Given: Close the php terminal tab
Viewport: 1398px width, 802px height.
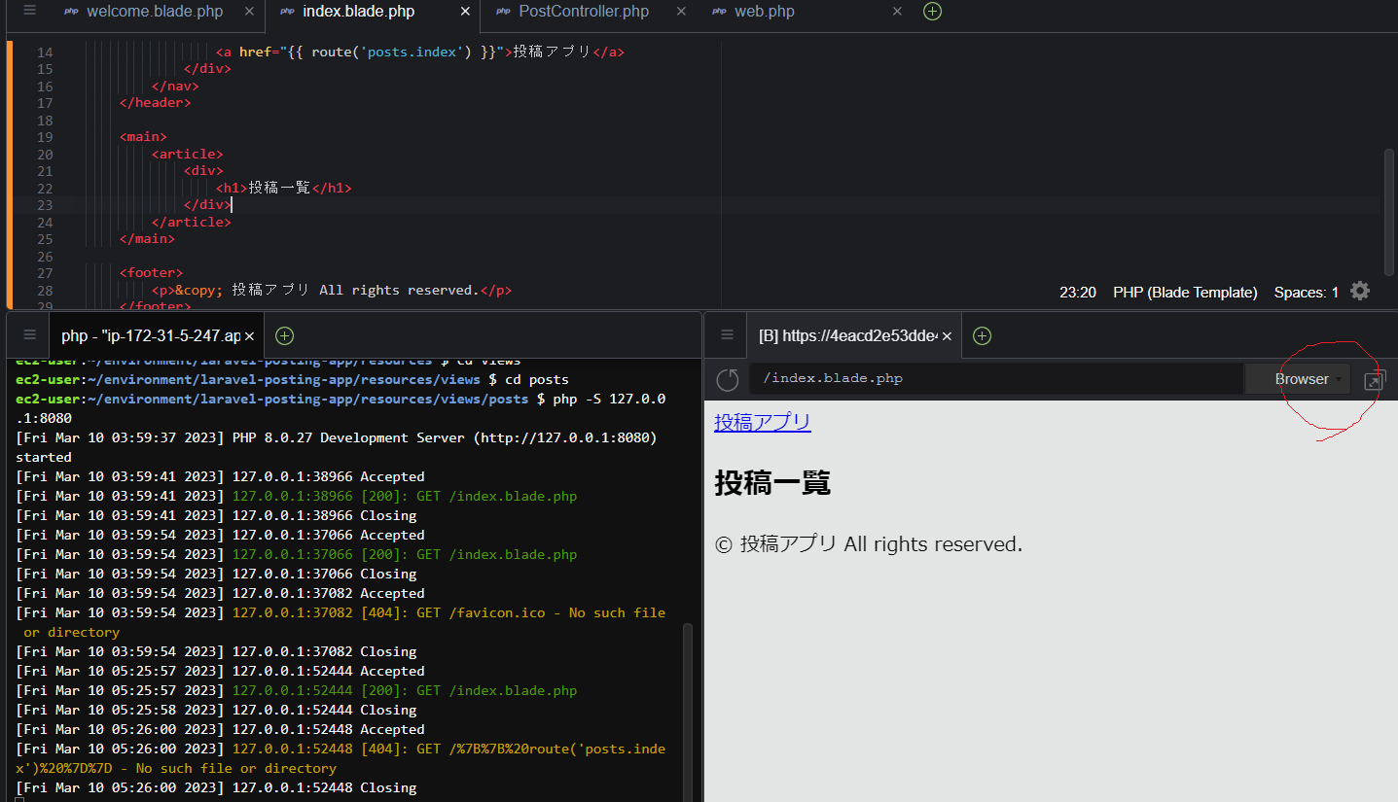Looking at the screenshot, I should click(x=249, y=335).
